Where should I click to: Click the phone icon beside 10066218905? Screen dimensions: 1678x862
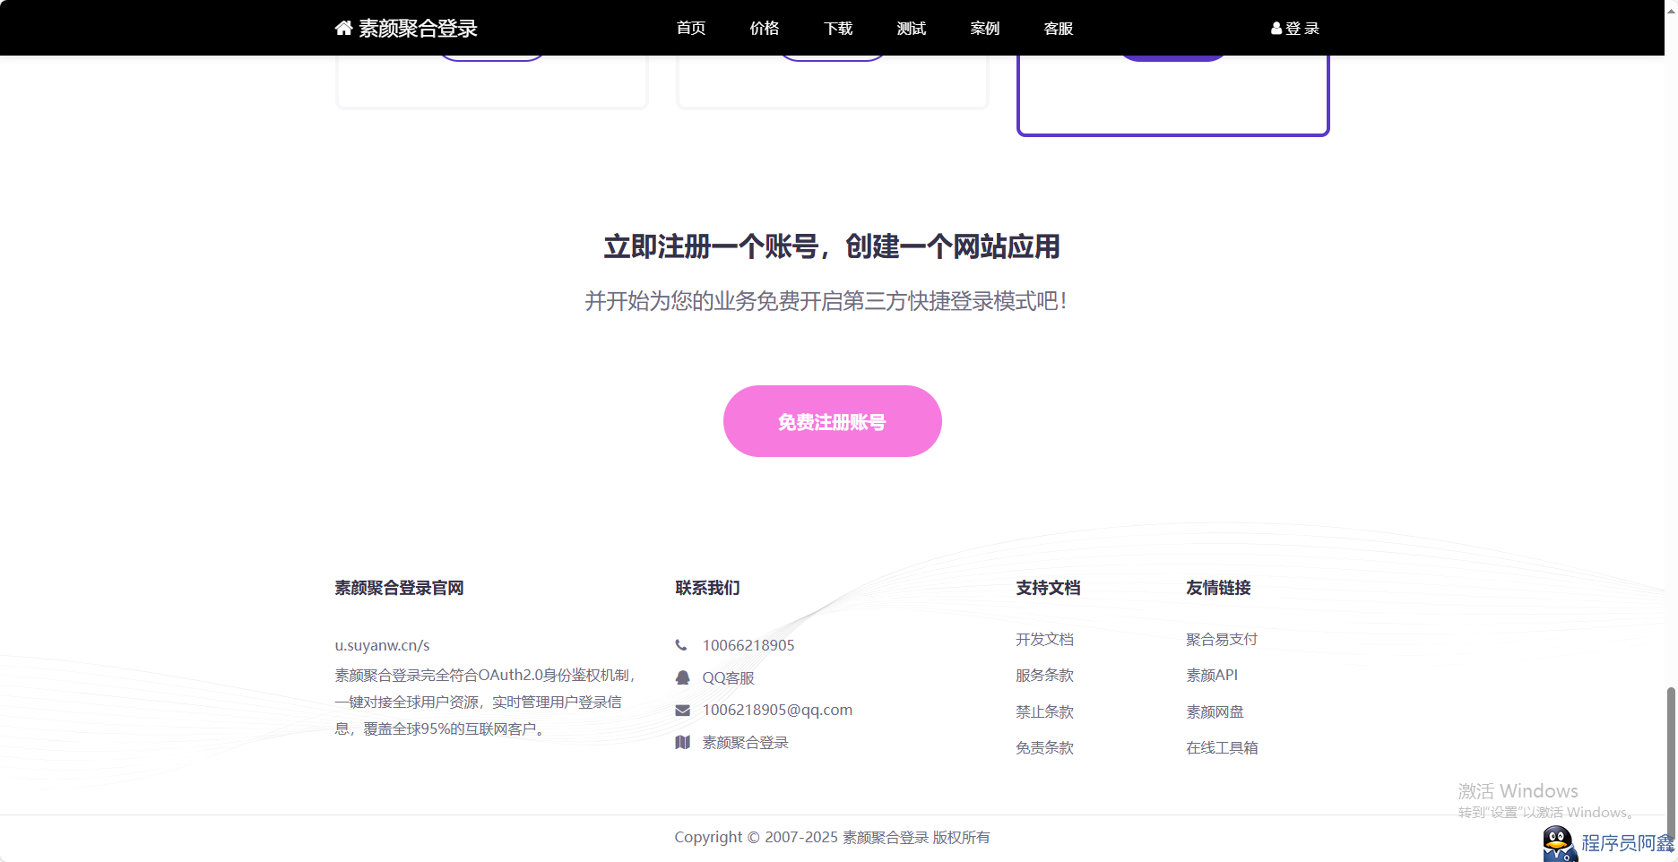click(681, 645)
